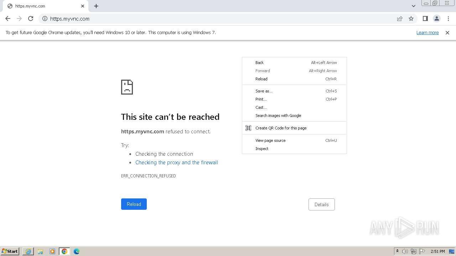Select View page source menu entry
Screen dimensions: 456x256
(294, 140)
